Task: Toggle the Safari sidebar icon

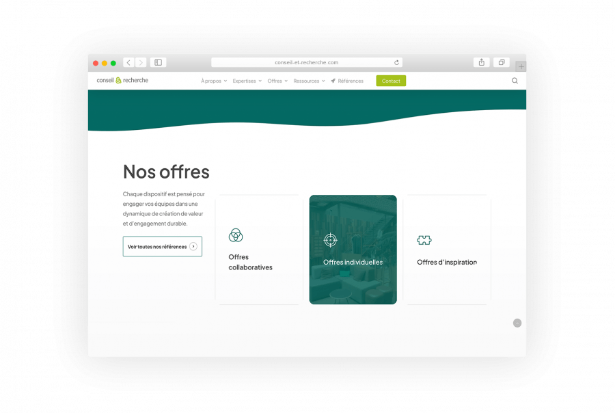Action: 158,62
